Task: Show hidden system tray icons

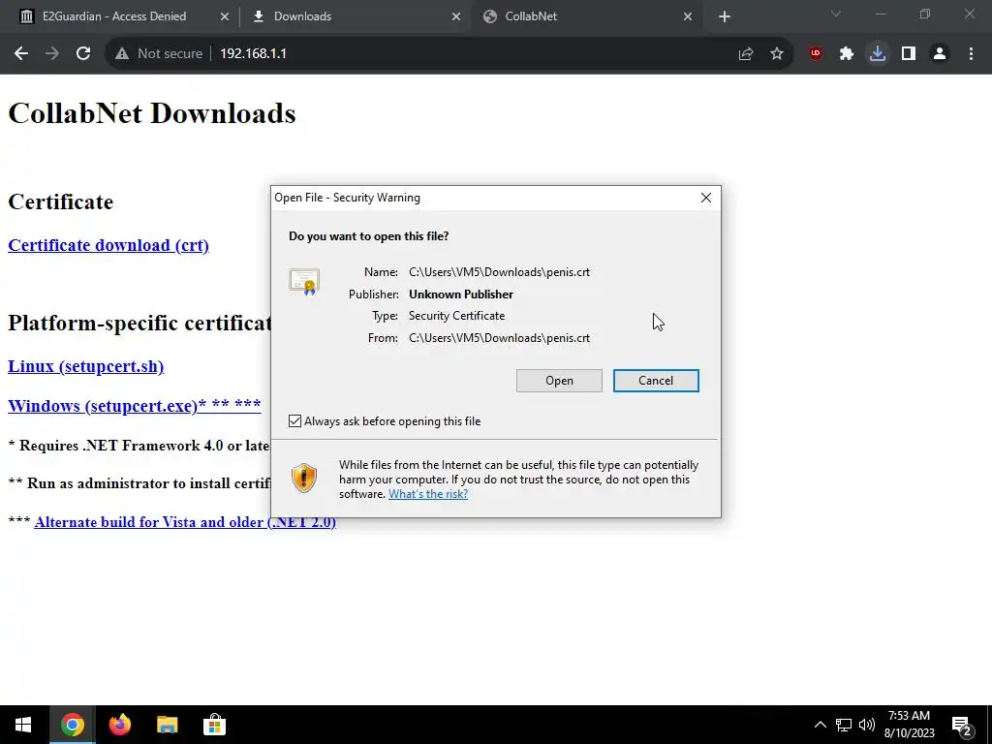Action: [x=820, y=725]
